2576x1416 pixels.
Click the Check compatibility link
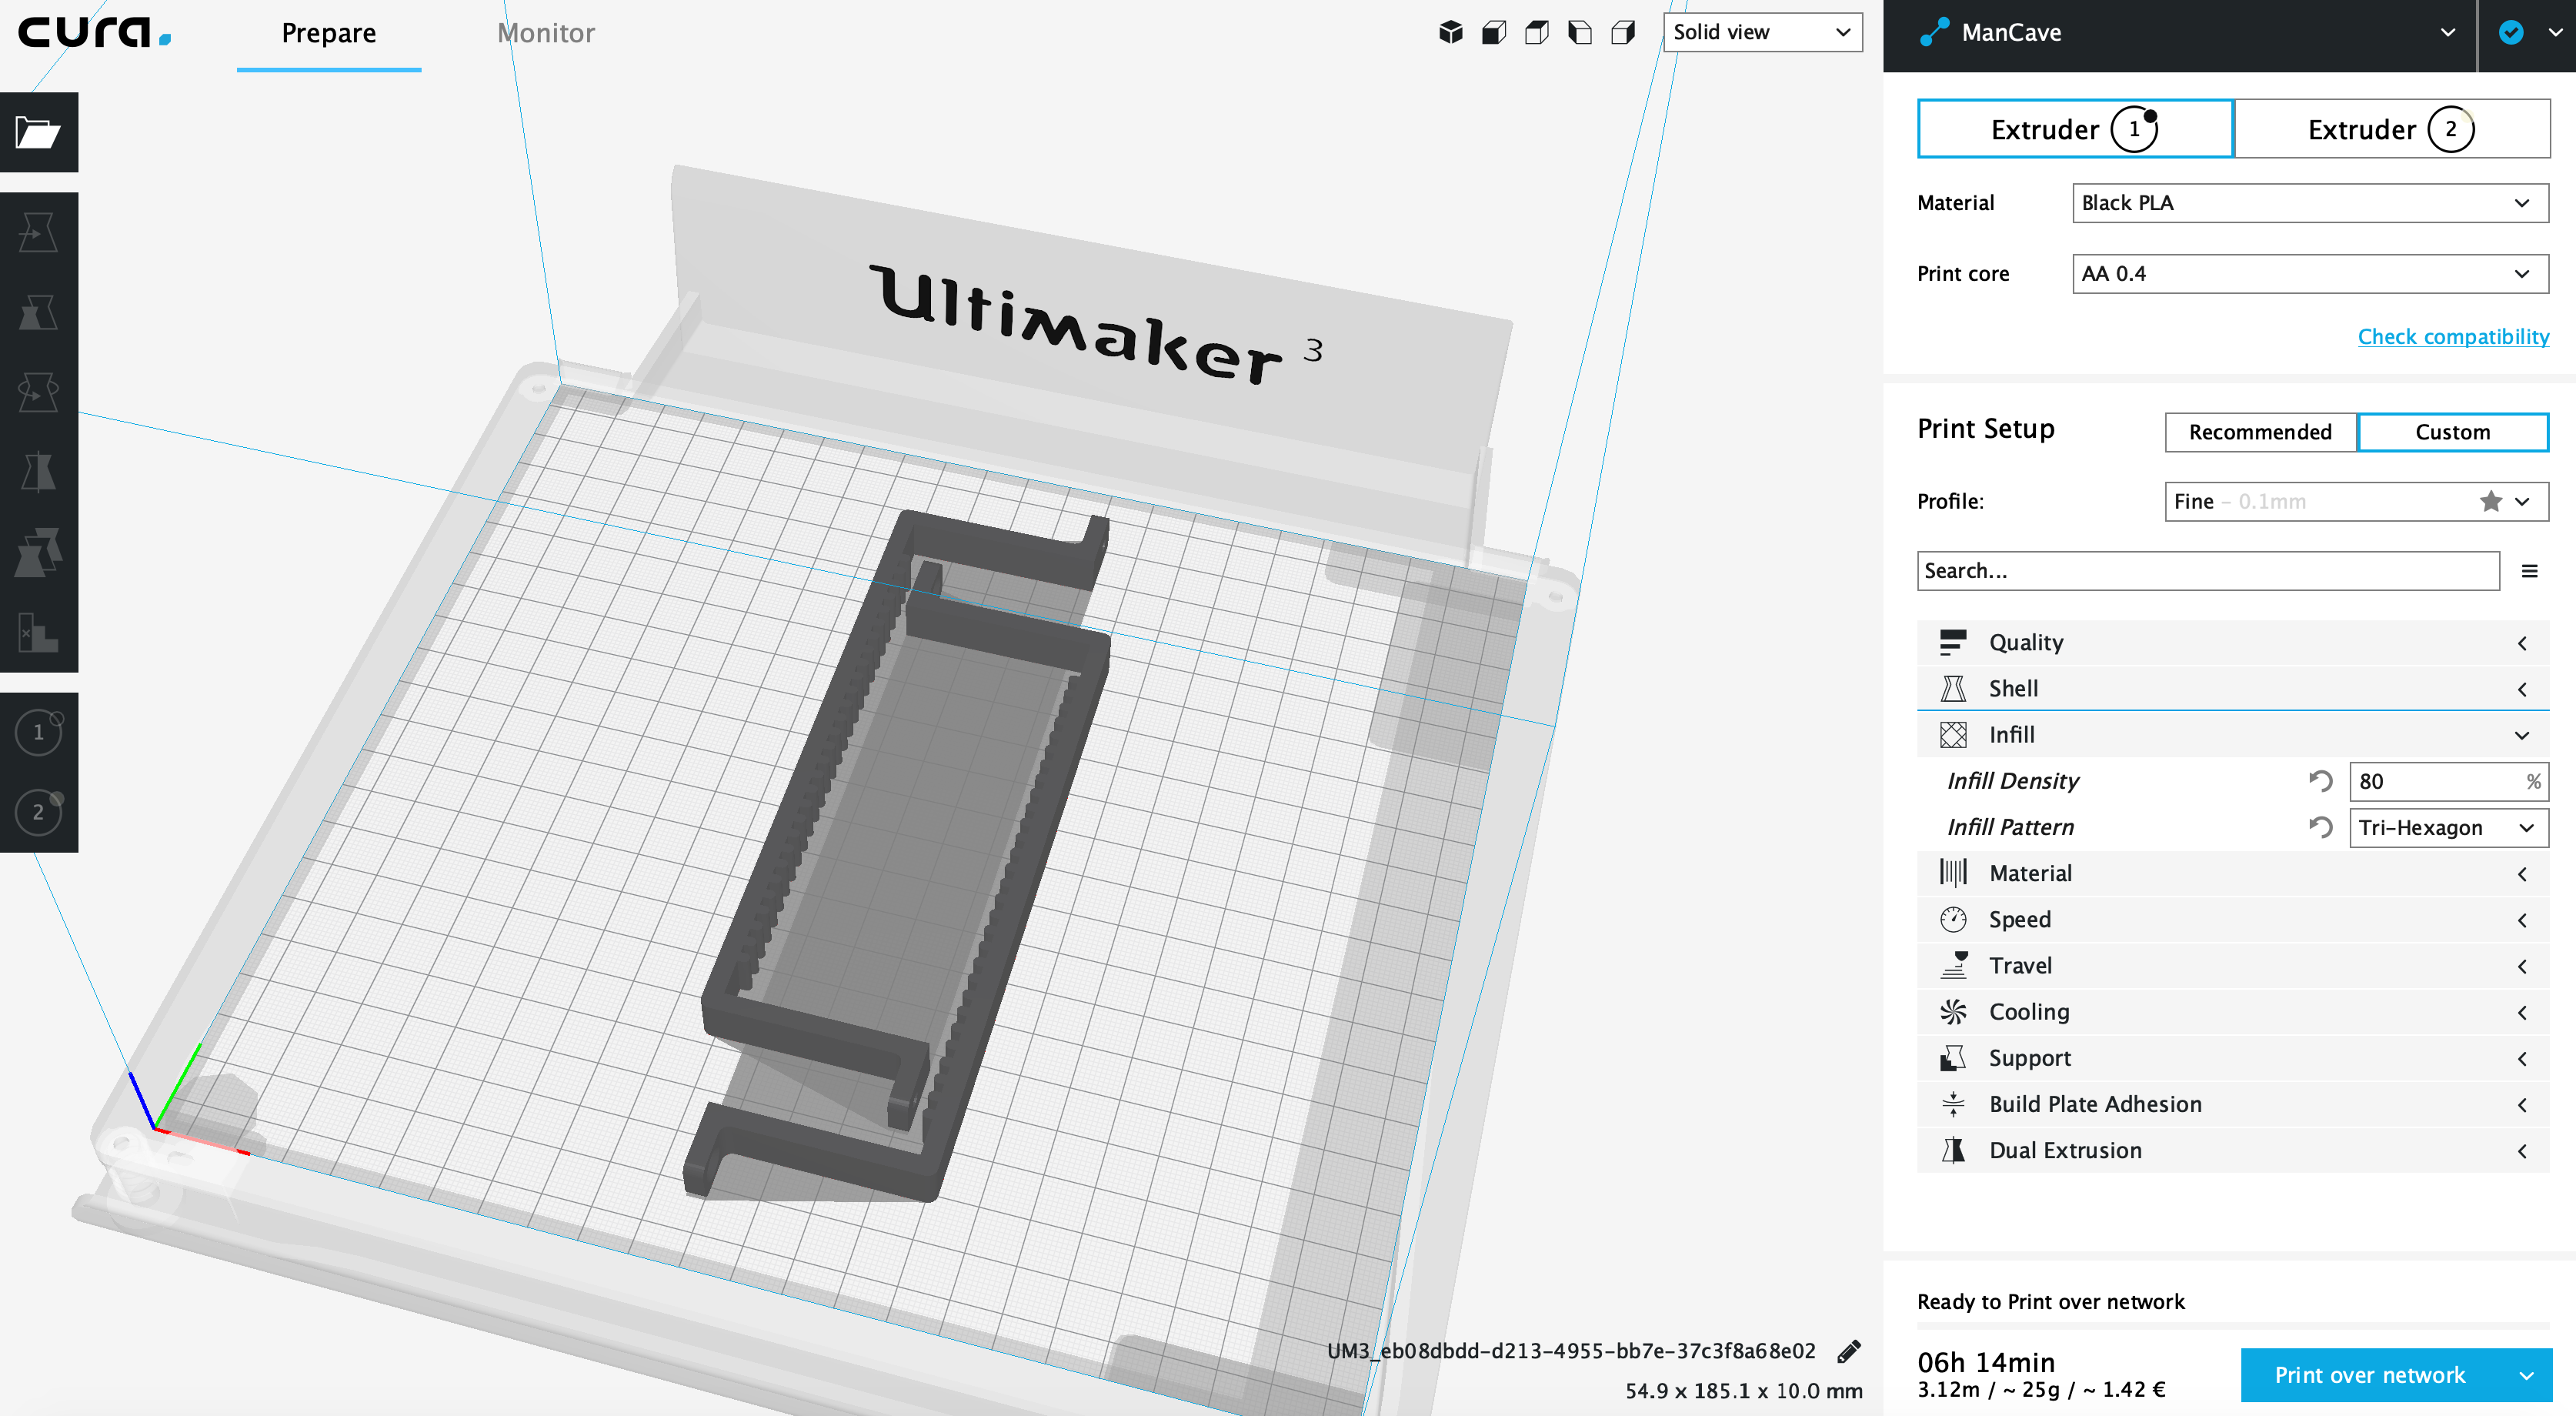tap(2453, 336)
